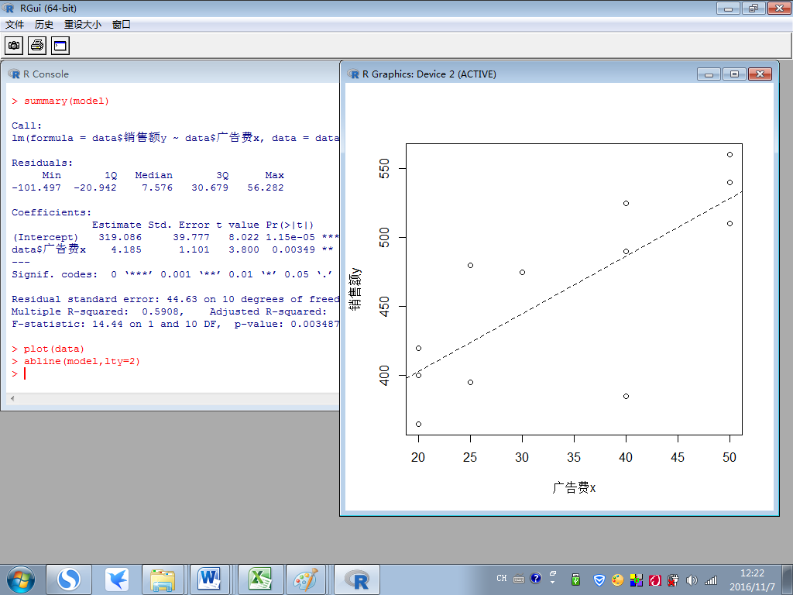
Task: Click the F-statistic output line
Action: [x=175, y=325]
